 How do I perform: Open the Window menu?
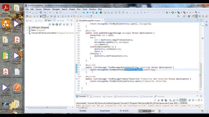pyautogui.click(x=92, y=9)
